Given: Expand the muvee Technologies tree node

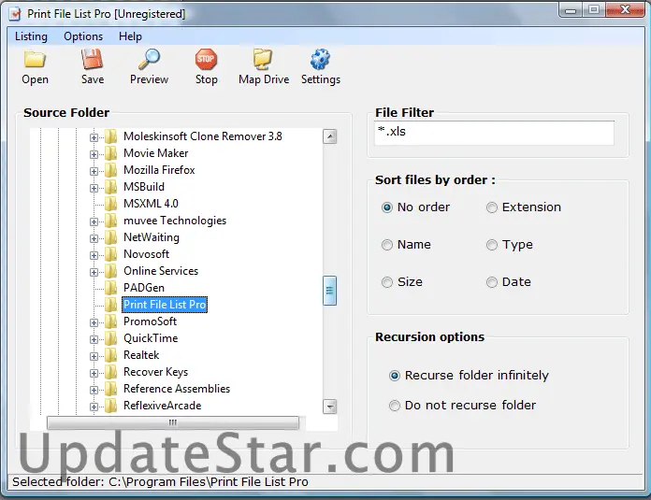Looking at the screenshot, I should [x=94, y=221].
